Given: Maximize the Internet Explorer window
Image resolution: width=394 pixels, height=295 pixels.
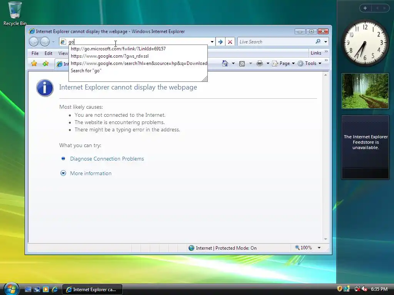Looking at the screenshot, I should (311, 31).
